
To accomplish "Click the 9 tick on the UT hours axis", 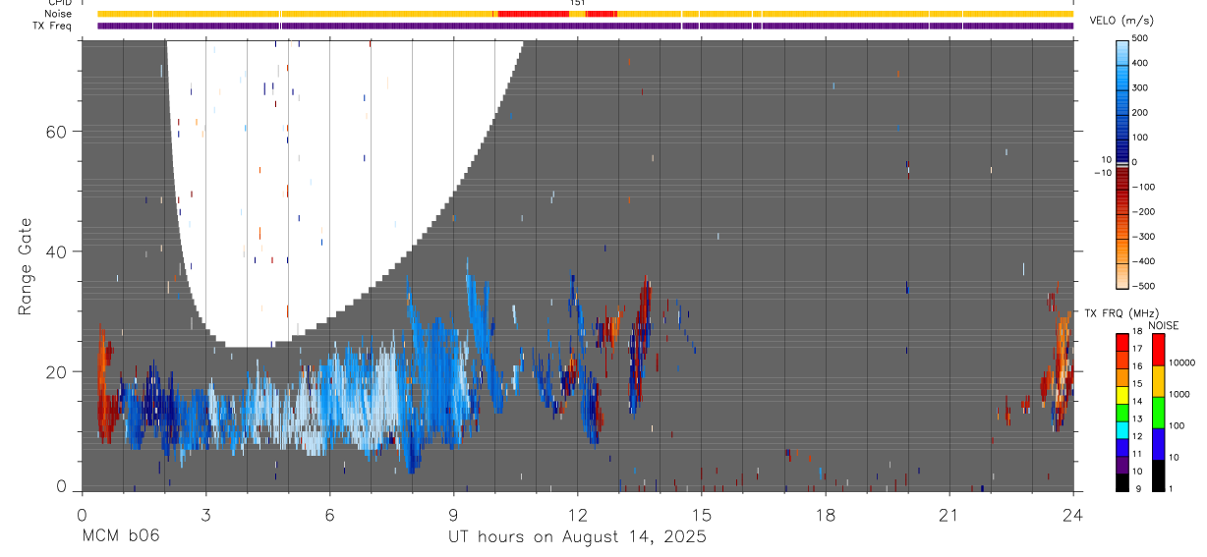I will pyautogui.click(x=453, y=515).
